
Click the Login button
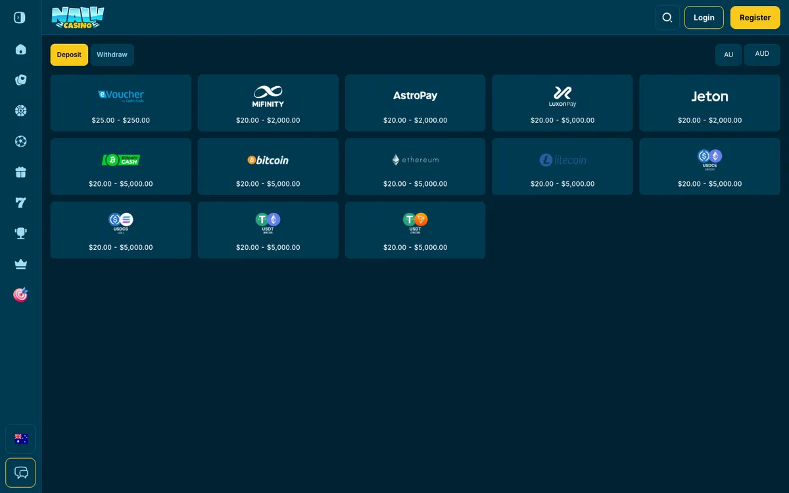point(704,18)
